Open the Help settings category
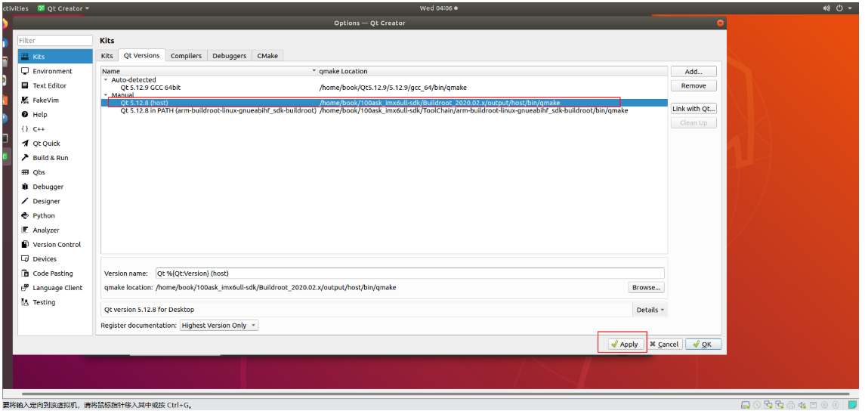Viewport: 865px width, 414px height. (55, 114)
